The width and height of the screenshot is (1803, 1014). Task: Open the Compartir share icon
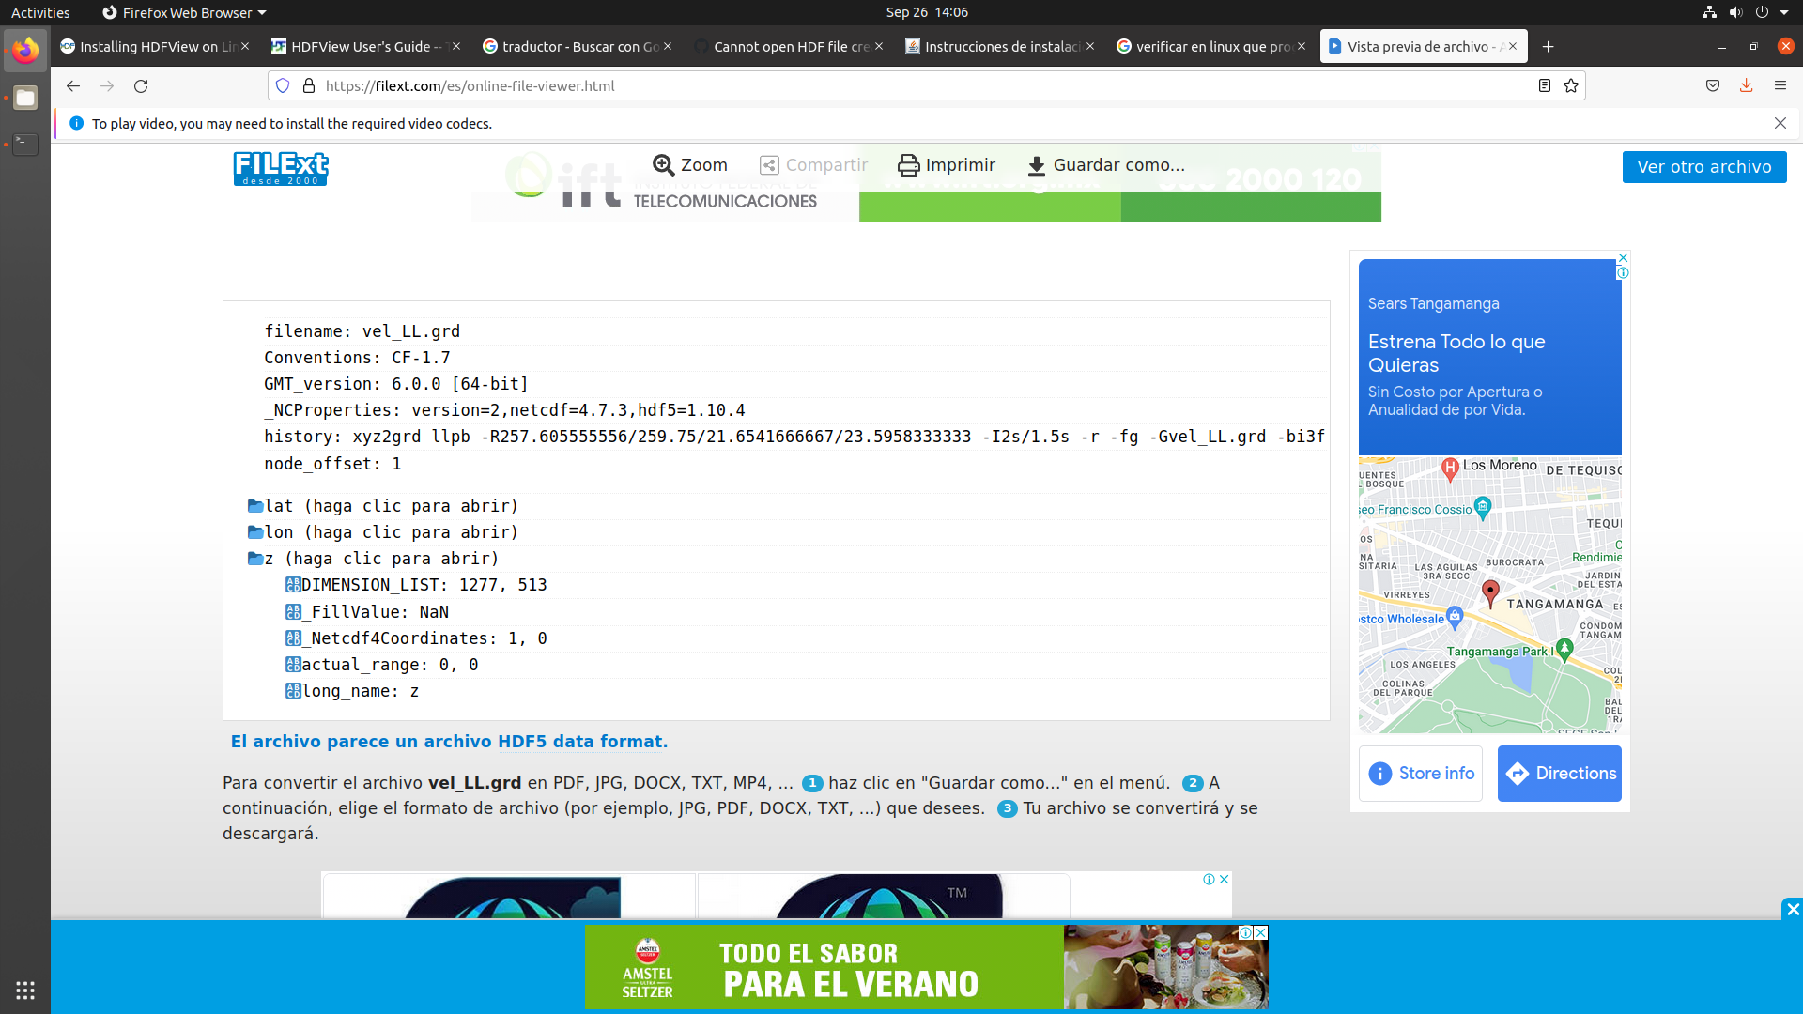pyautogui.click(x=770, y=164)
